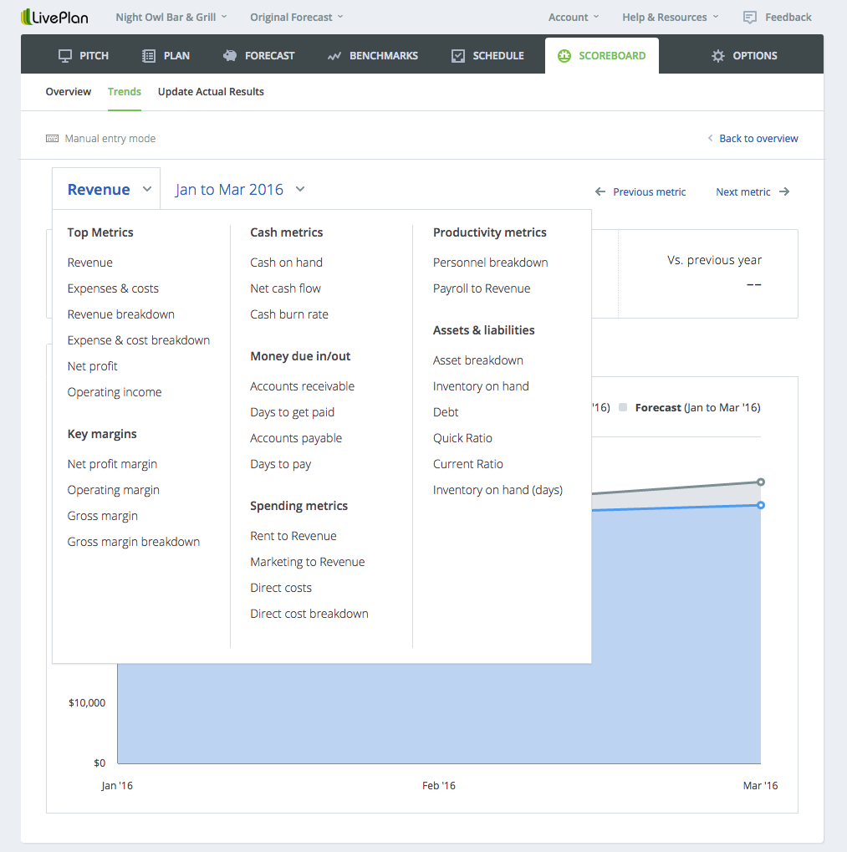This screenshot has height=852, width=847.
Task: Open the Options tab
Action: 744,56
